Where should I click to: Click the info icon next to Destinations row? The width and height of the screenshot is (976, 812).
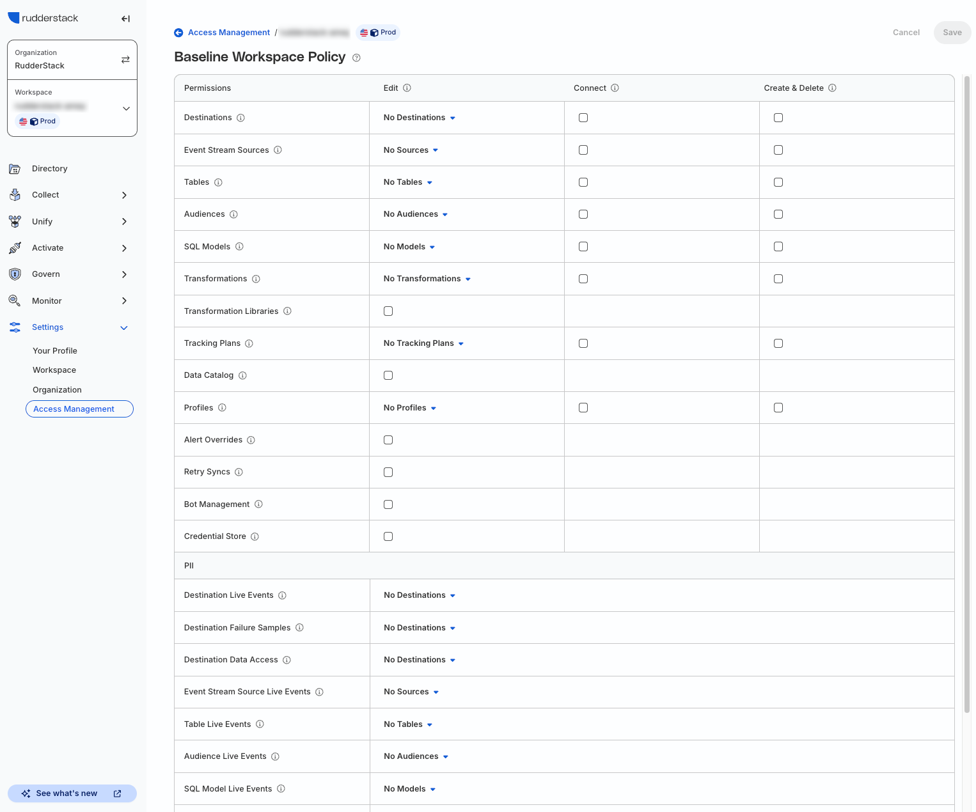pos(240,118)
